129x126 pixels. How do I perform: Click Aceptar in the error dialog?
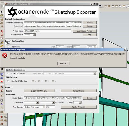pos(63,63)
